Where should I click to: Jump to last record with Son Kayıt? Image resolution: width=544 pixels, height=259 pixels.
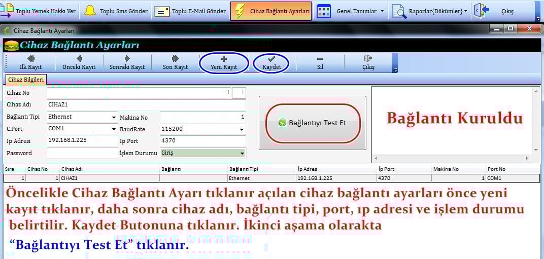click(175, 63)
